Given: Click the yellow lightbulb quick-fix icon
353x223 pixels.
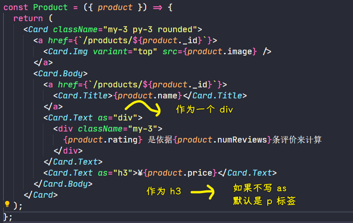Looking at the screenshot, I should [x=7, y=204].
